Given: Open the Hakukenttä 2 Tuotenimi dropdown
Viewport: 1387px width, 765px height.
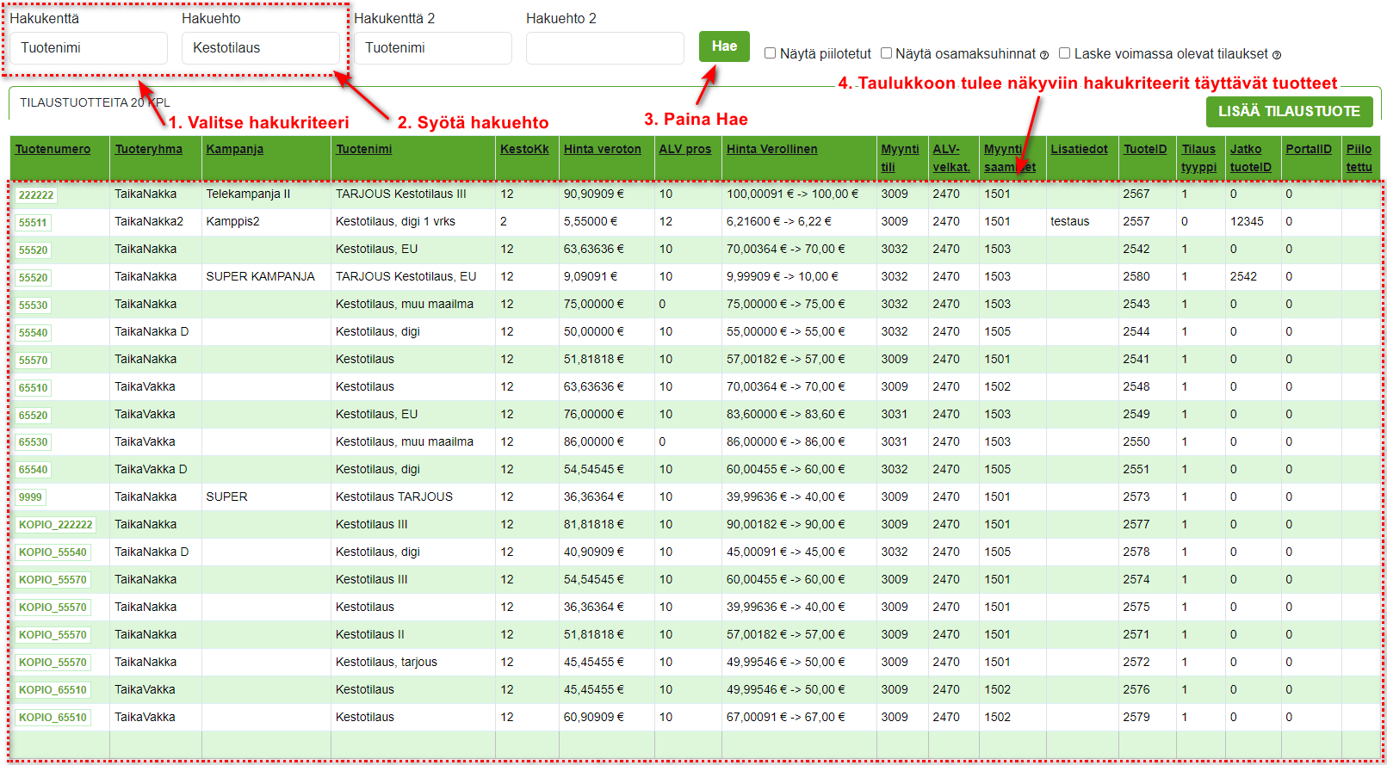Looking at the screenshot, I should coord(433,48).
